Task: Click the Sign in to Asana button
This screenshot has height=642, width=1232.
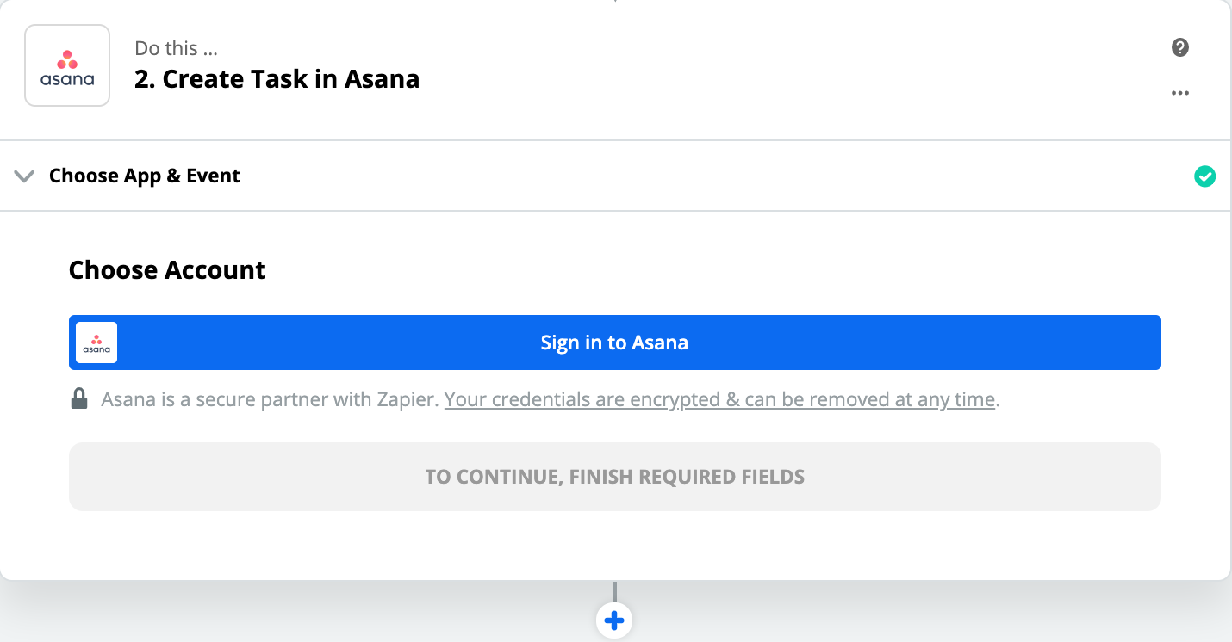Action: point(615,343)
